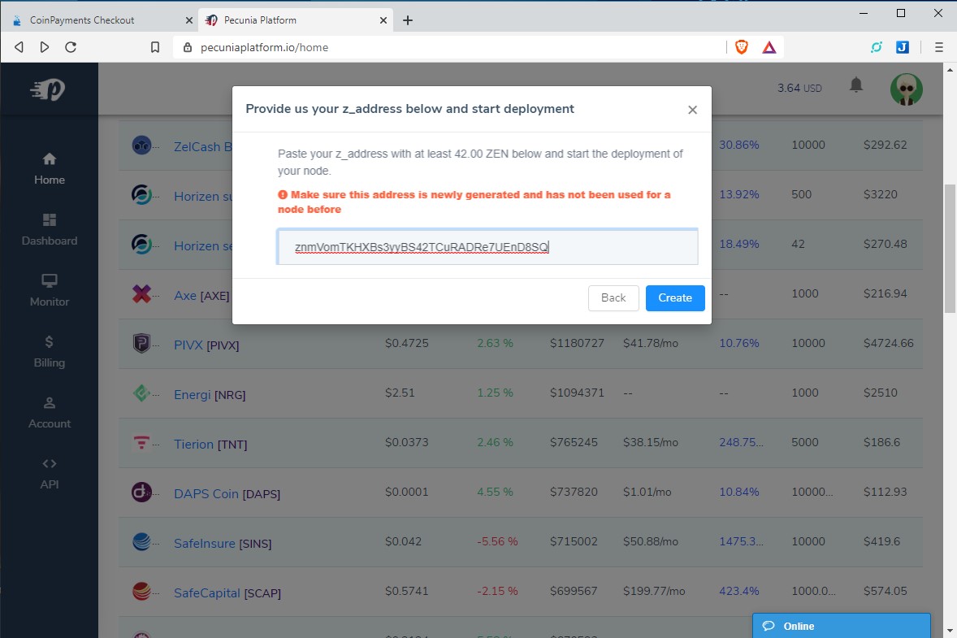957x638 pixels.
Task: Click the Back button in dialog
Action: 613,298
